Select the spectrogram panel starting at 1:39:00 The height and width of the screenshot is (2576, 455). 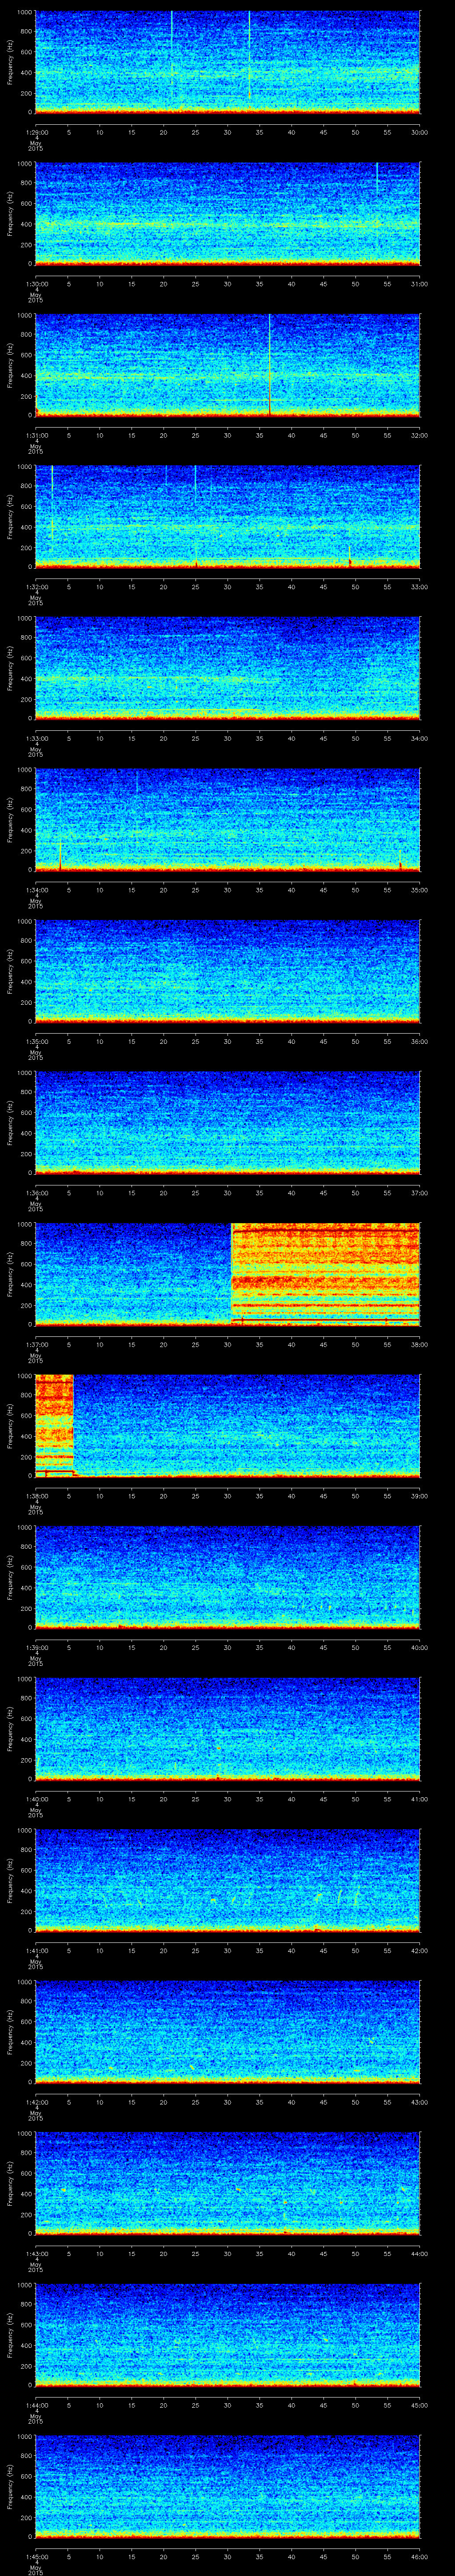coord(227,1577)
